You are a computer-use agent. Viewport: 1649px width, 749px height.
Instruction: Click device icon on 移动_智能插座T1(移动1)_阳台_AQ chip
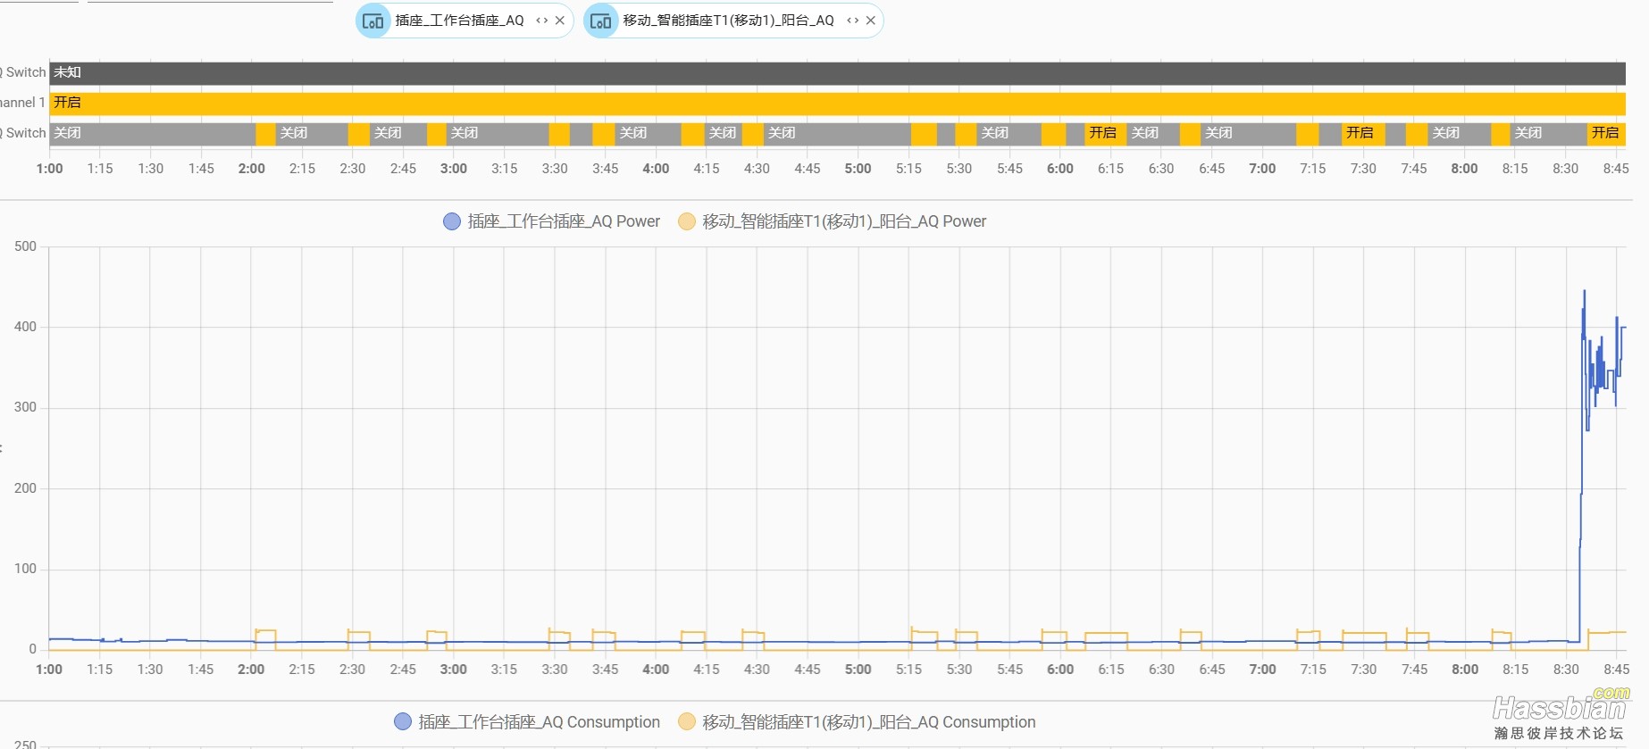pyautogui.click(x=601, y=21)
